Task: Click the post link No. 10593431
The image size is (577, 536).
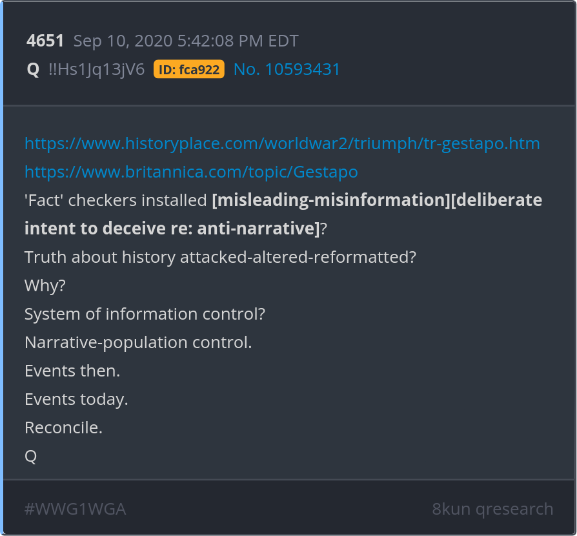Action: tap(287, 70)
